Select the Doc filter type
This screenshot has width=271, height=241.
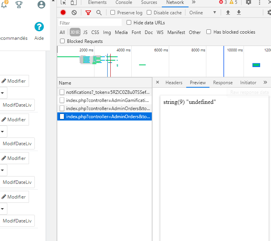click(149, 32)
